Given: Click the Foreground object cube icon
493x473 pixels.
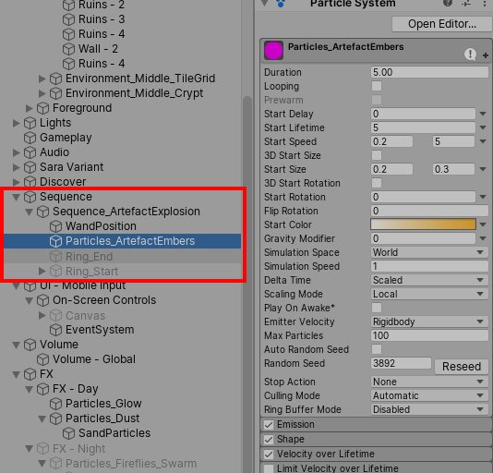Looking at the screenshot, I should (42, 108).
